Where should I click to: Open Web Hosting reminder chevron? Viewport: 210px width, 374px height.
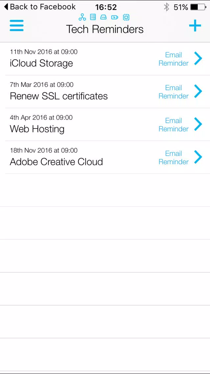(198, 124)
